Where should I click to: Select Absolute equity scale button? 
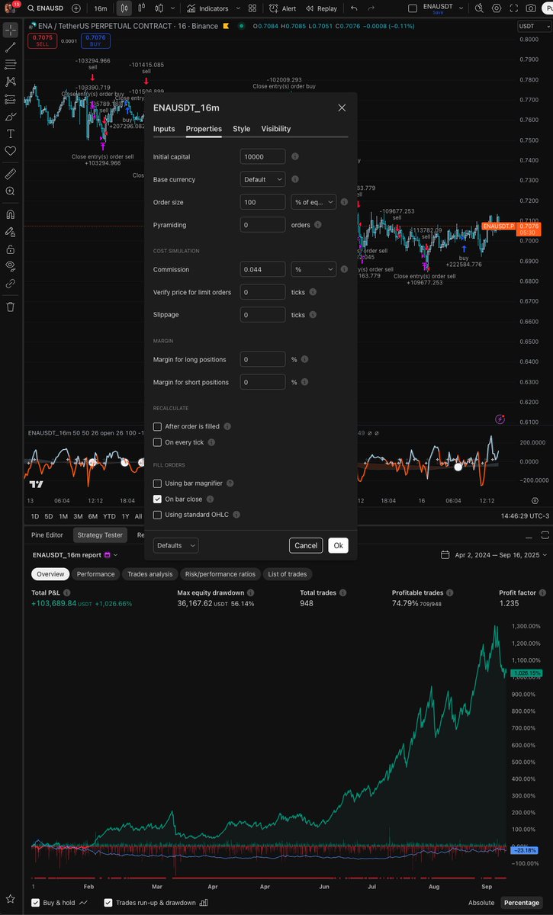coord(481,903)
